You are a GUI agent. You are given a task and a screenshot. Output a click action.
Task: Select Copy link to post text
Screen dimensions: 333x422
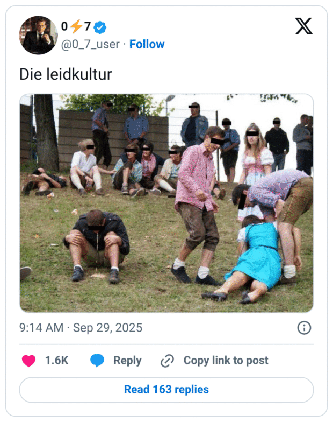pos(226,361)
